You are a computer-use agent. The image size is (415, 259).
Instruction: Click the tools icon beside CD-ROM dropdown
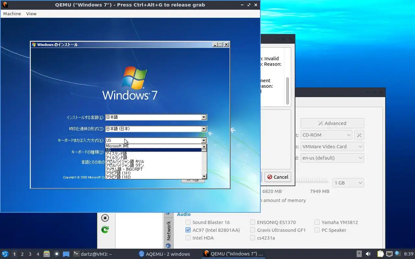pos(359,135)
